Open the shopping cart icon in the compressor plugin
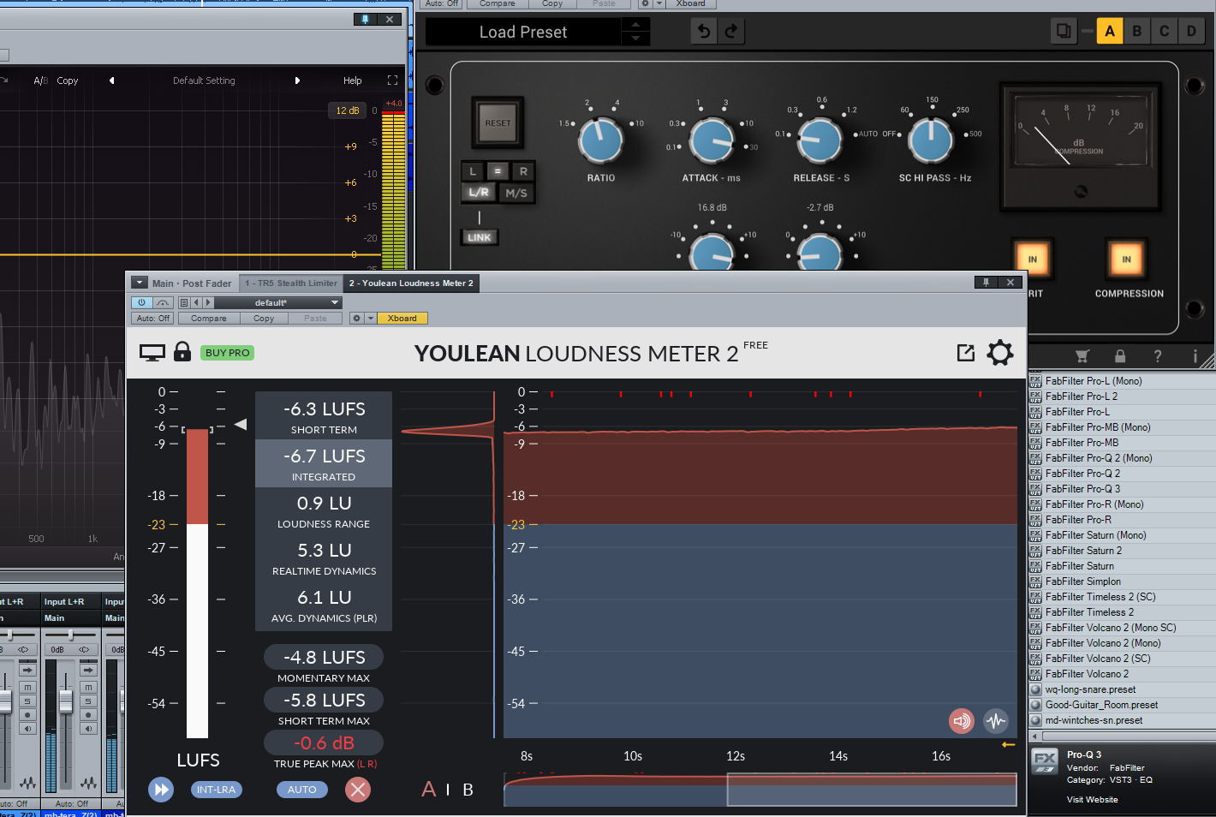 point(1082,356)
